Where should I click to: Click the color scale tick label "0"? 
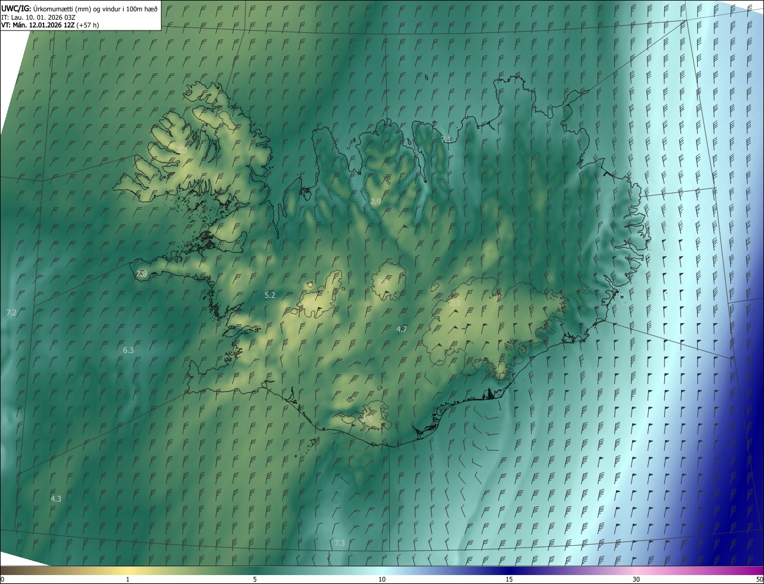point(2,579)
